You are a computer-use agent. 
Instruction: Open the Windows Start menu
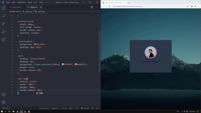pos(2,111)
